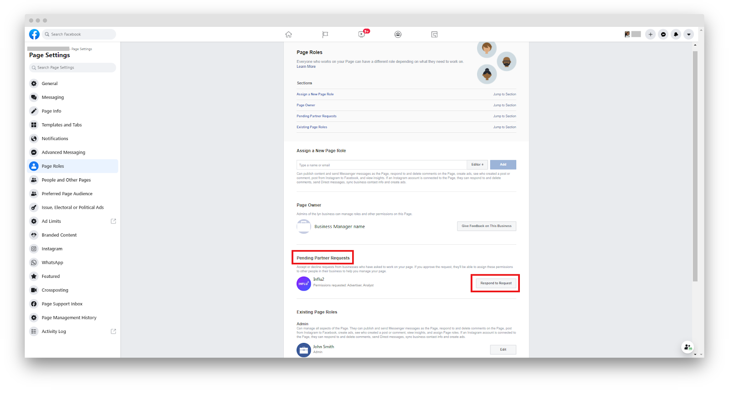This screenshot has width=729, height=393.
Task: Click the plus Create icon
Action: click(x=651, y=35)
